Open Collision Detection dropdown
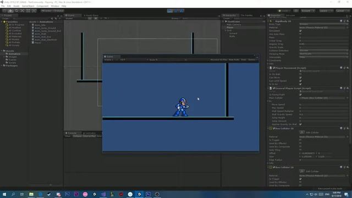This screenshot has height=198, width=352. click(323, 51)
